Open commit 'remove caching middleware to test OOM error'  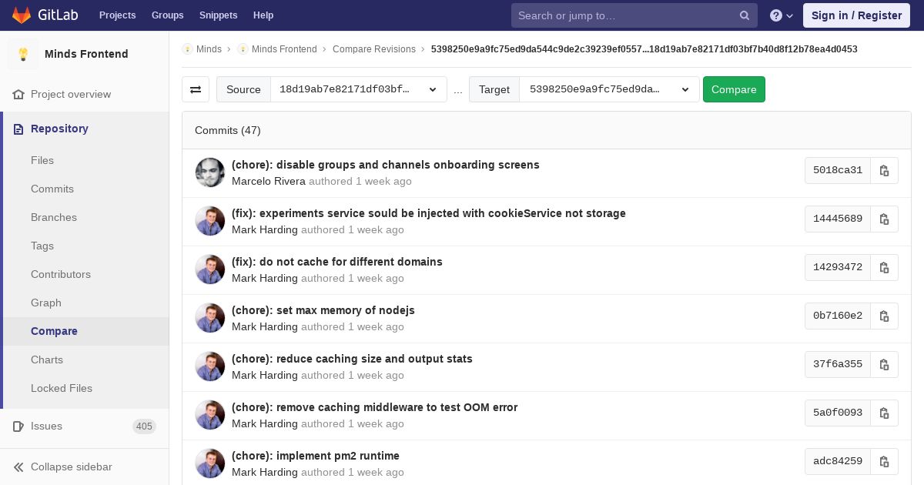pyautogui.click(x=374, y=407)
